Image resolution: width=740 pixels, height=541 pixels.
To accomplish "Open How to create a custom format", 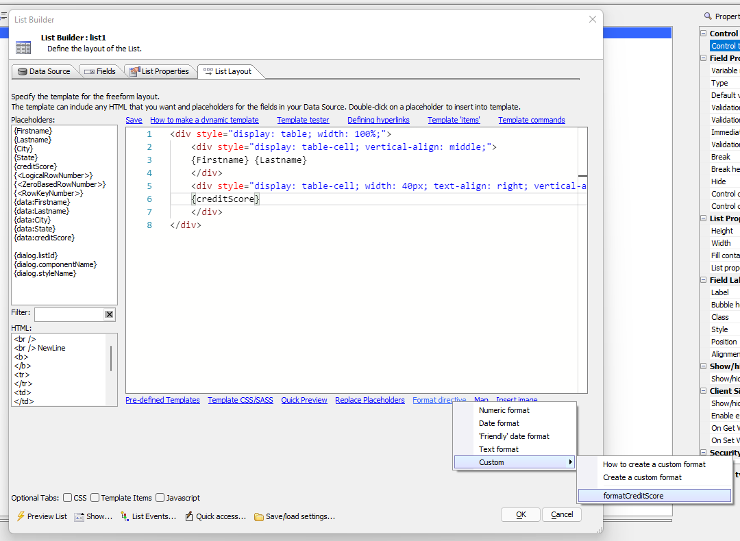I will click(654, 464).
